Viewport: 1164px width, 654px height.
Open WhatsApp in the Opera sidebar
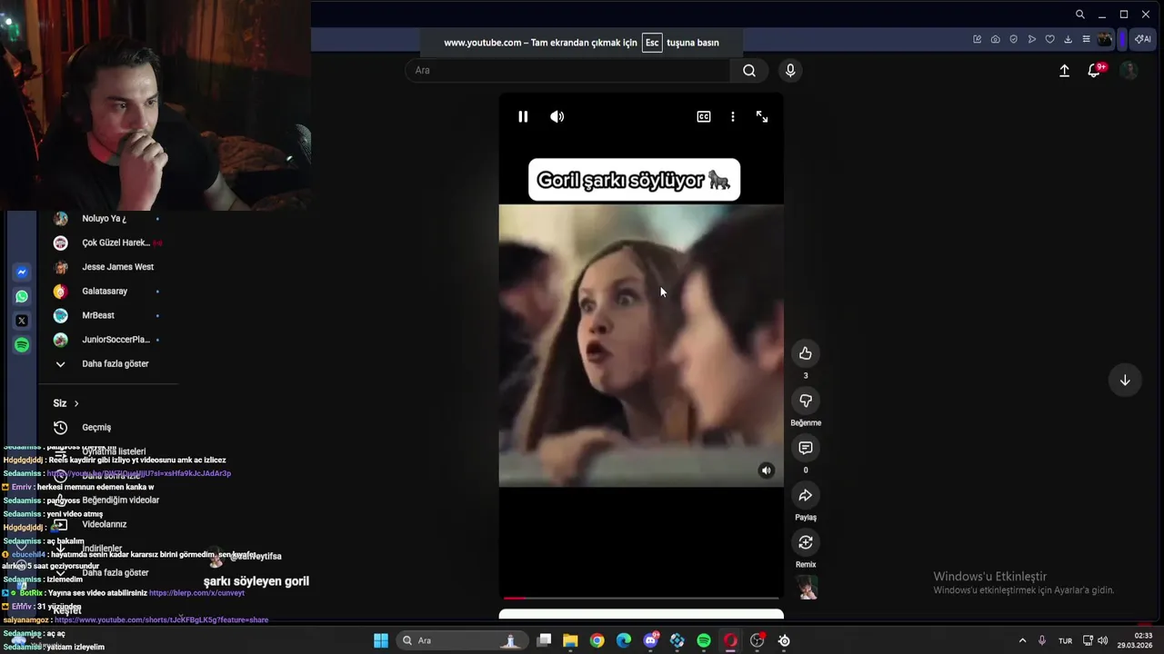(22, 296)
